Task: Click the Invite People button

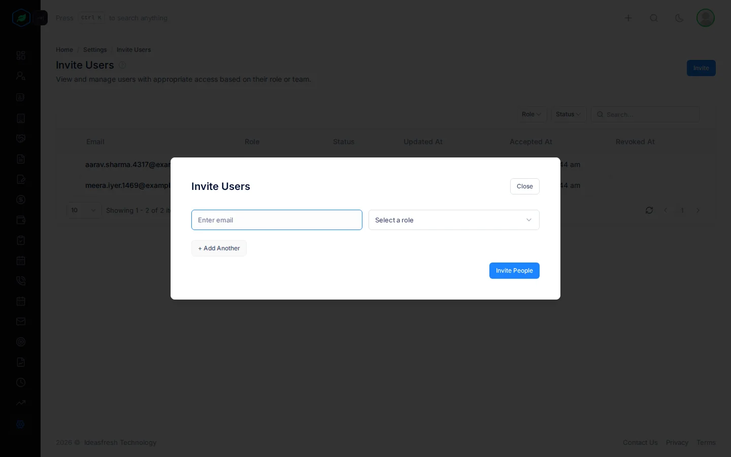Action: click(x=514, y=271)
